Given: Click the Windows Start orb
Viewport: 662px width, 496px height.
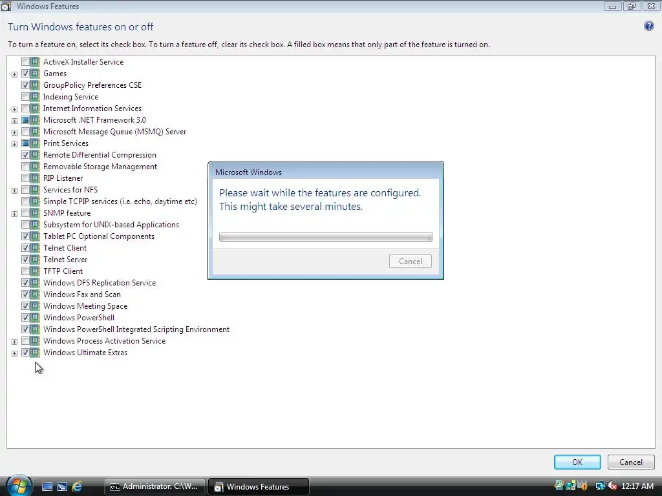Looking at the screenshot, I should click(x=19, y=486).
